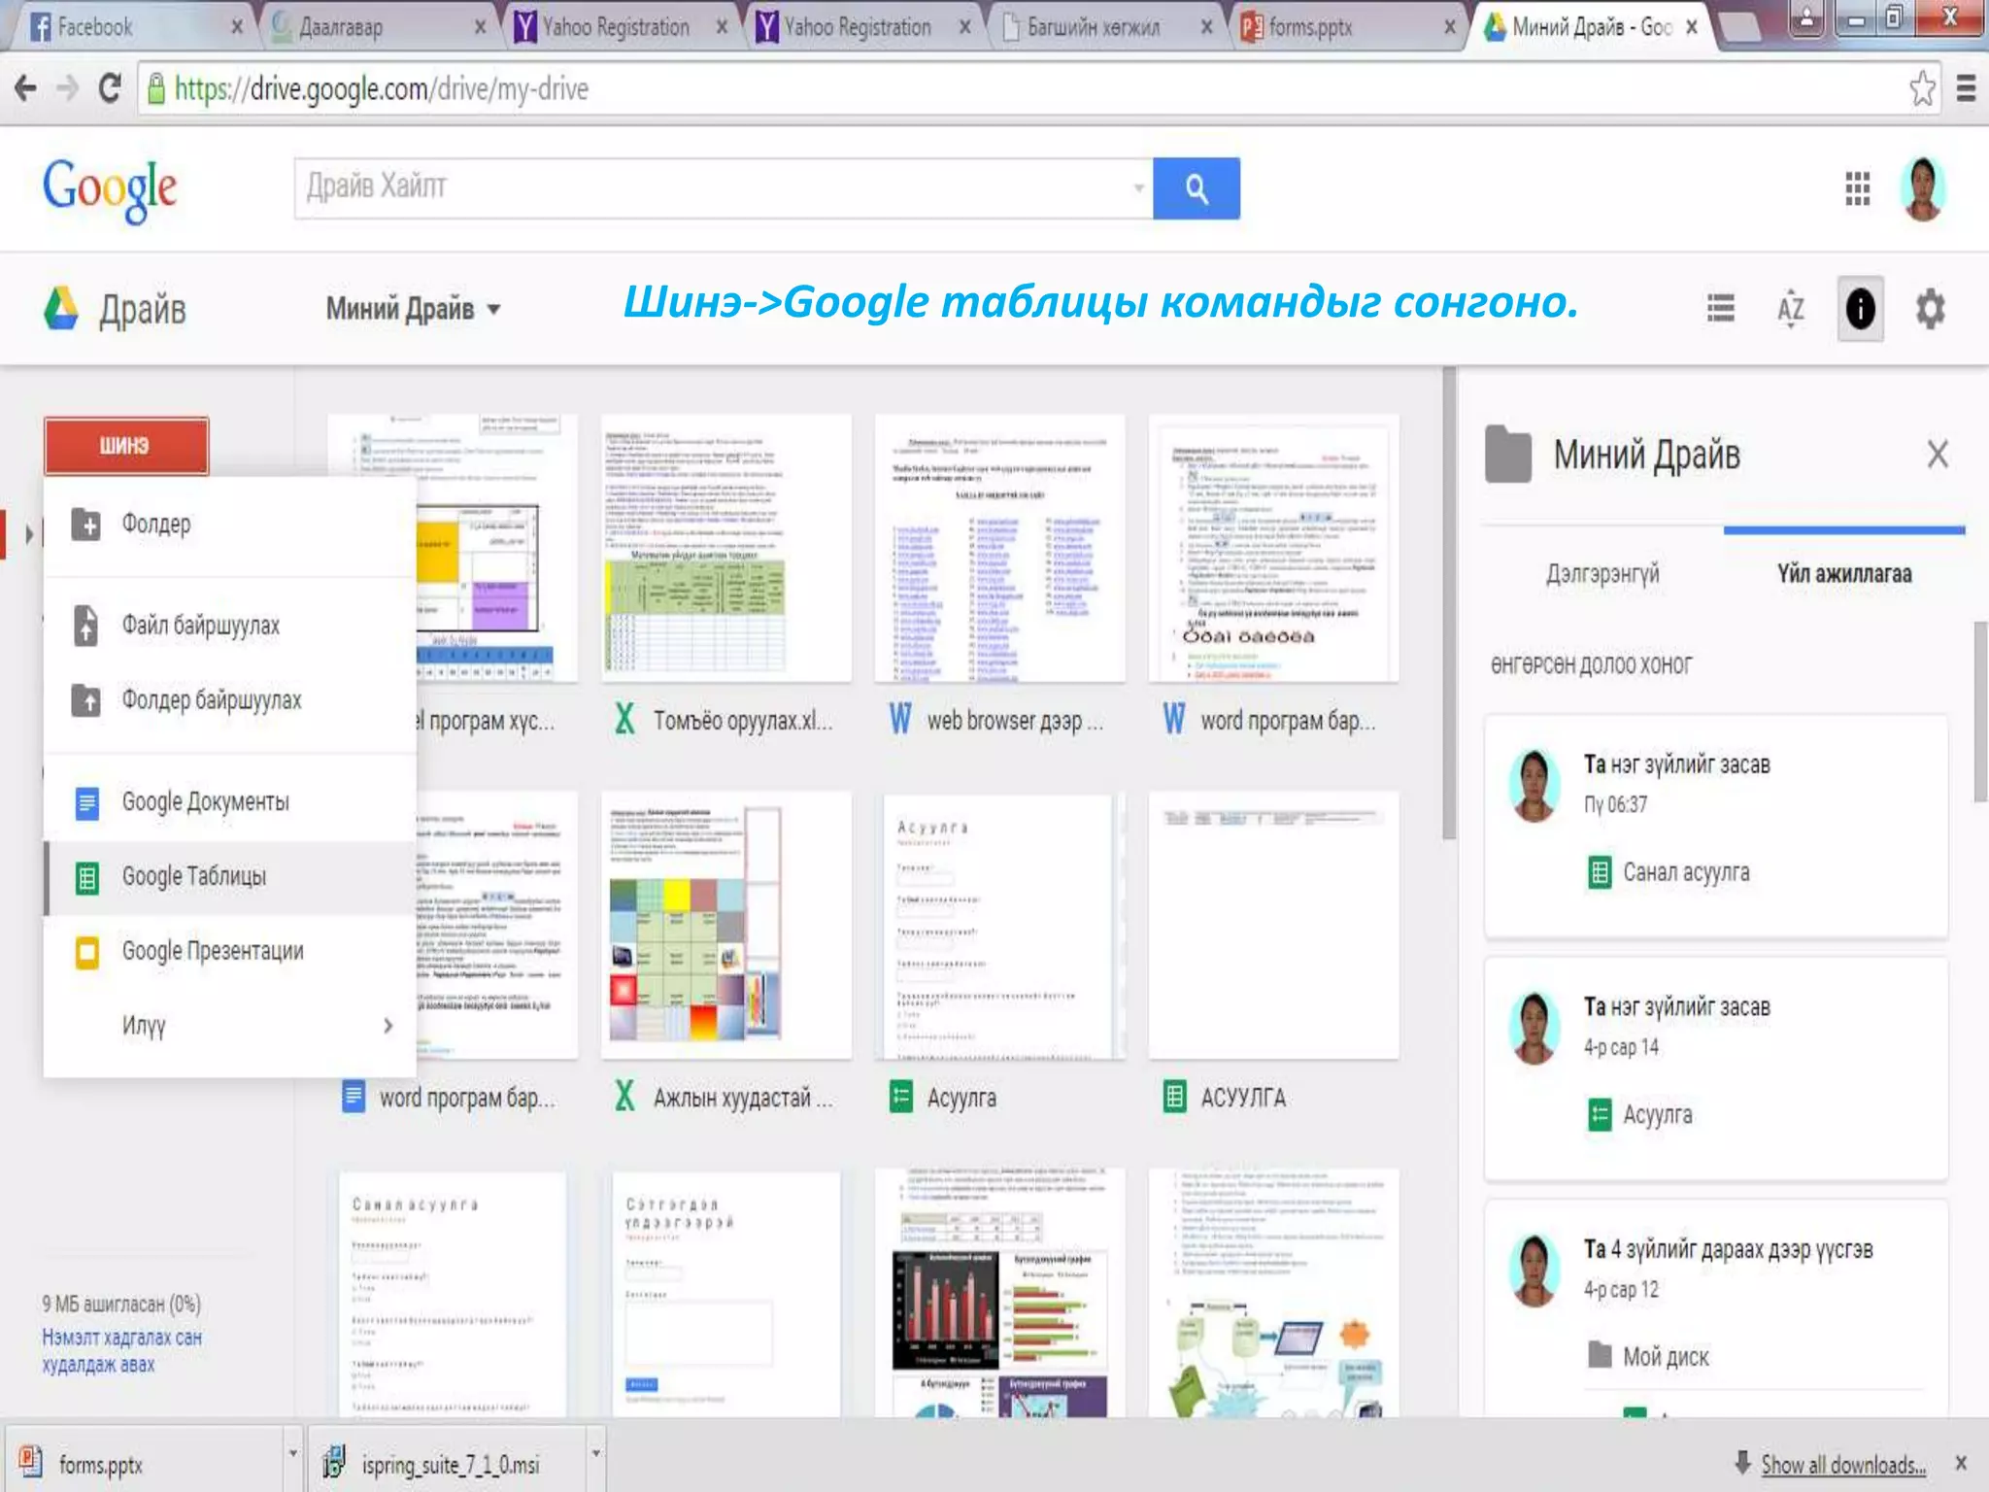The height and width of the screenshot is (1492, 1989).
Task: Select Google Таблицы from the menu
Action: tap(194, 877)
